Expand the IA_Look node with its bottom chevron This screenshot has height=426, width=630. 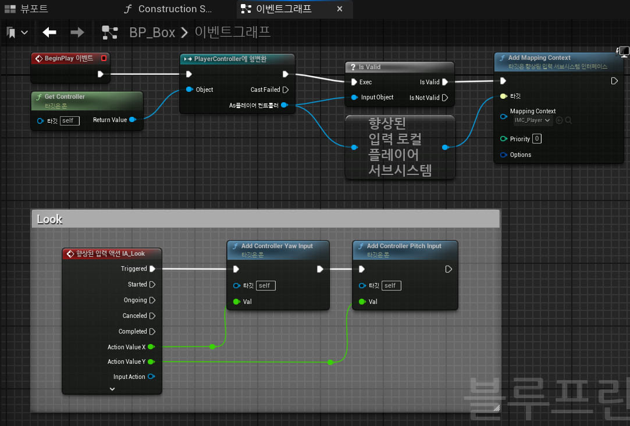coord(112,388)
